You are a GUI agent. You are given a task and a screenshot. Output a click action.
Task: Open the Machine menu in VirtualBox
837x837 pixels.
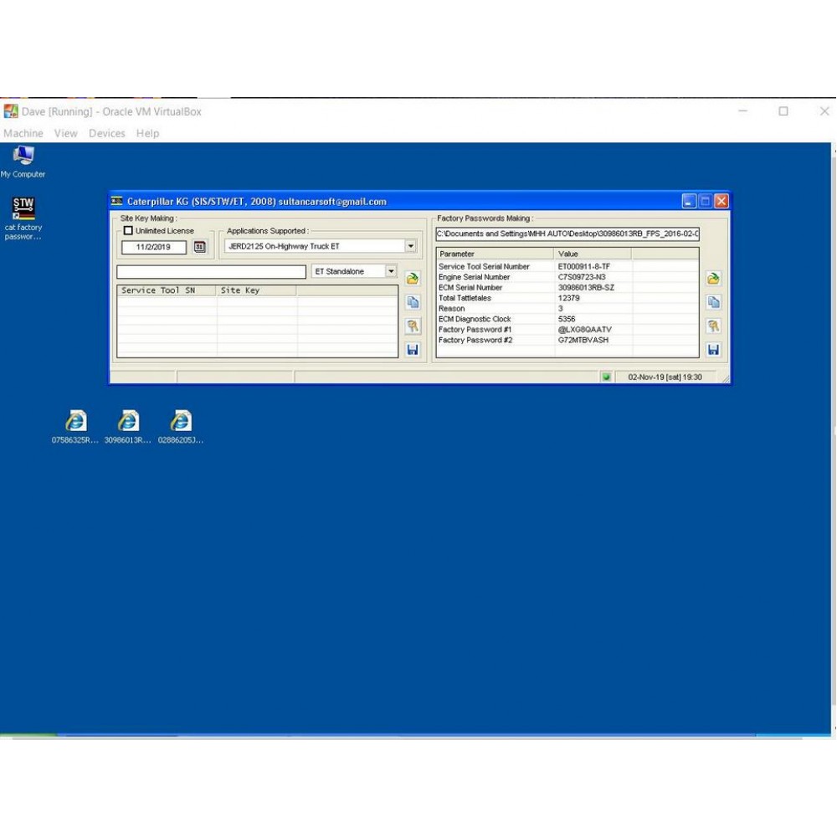click(x=23, y=133)
